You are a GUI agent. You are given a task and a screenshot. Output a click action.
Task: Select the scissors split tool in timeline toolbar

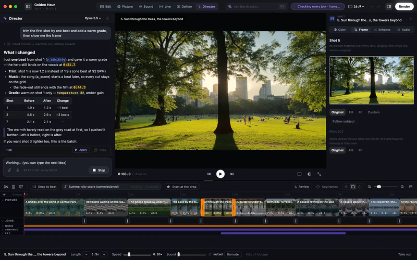pyautogui.click(x=6, y=187)
